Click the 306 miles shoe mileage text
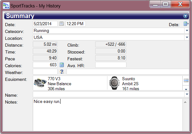Screen dimensions: 192x134 click(x=56, y=89)
